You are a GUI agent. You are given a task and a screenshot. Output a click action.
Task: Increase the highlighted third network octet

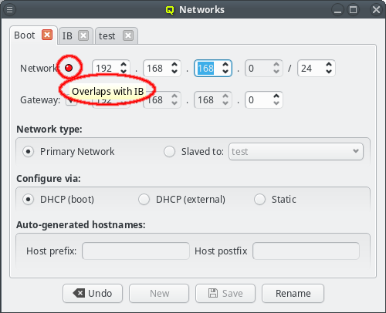(x=225, y=64)
